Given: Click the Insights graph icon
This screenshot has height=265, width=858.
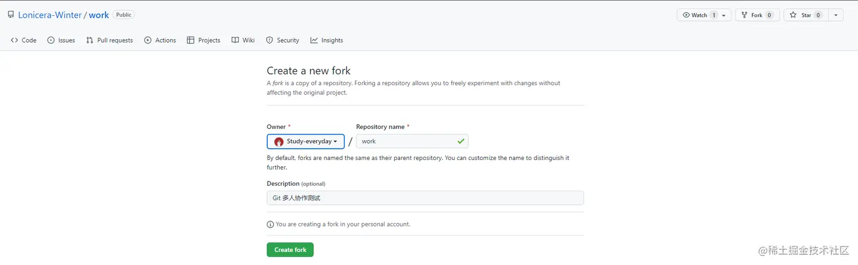Looking at the screenshot, I should click(x=314, y=40).
